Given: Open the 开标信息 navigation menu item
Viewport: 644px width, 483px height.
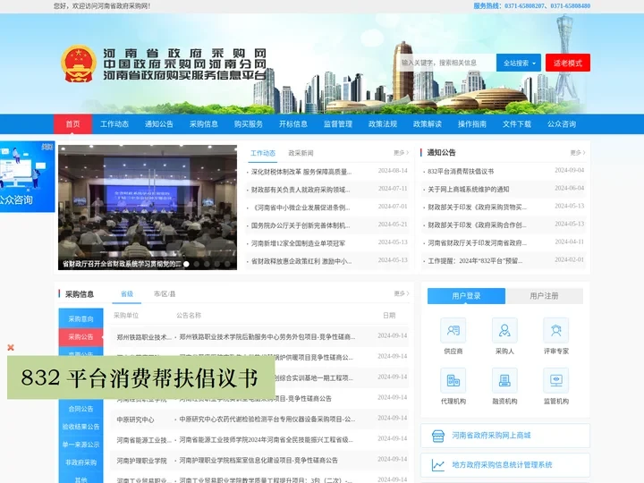Looking at the screenshot, I should (293, 124).
